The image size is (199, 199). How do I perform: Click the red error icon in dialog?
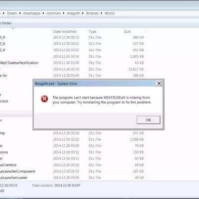44,99
